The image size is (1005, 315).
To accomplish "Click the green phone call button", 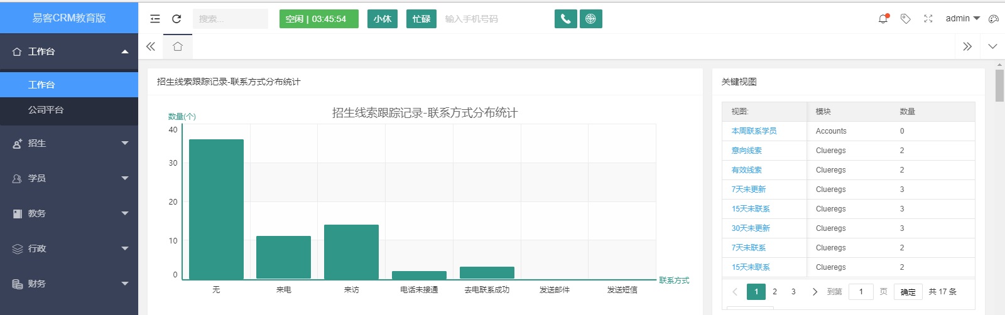I will click(565, 19).
